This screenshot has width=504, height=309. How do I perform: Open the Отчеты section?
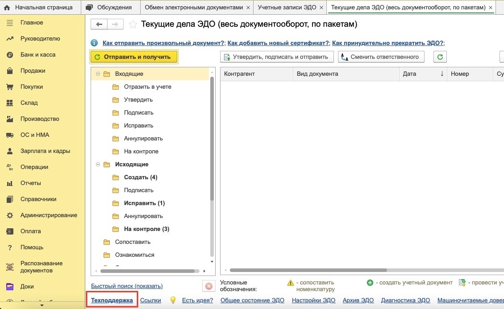click(30, 183)
